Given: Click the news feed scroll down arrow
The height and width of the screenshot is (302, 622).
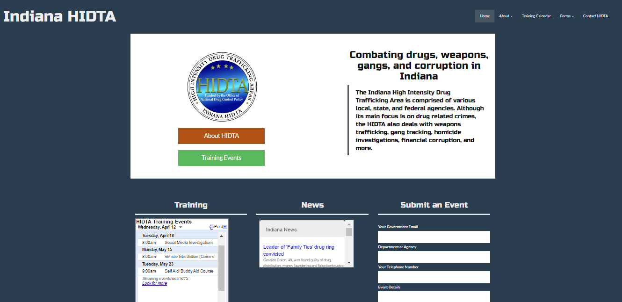Looking at the screenshot, I should point(349,263).
